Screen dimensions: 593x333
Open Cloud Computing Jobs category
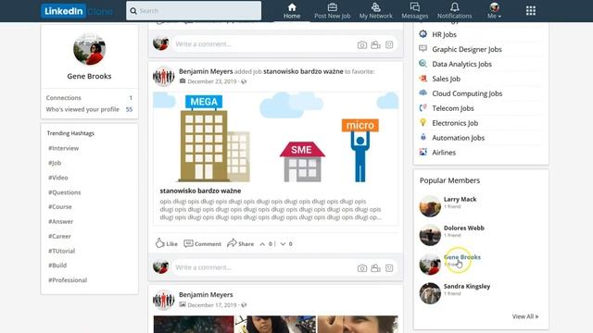pyautogui.click(x=467, y=93)
